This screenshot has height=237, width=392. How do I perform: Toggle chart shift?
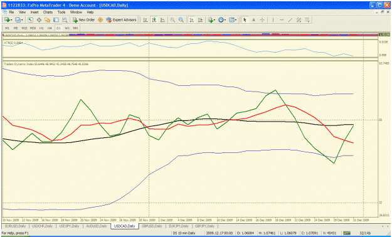200,20
